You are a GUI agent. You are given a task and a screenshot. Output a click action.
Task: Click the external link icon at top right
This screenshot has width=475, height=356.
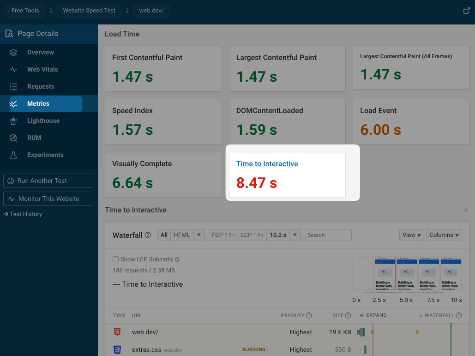point(466,10)
